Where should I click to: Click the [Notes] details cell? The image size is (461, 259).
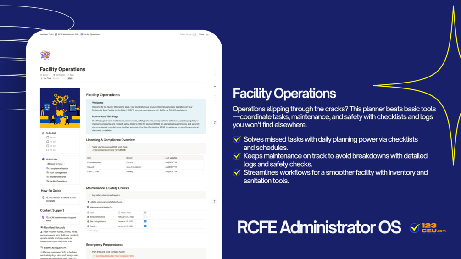pyautogui.click(x=144, y=172)
